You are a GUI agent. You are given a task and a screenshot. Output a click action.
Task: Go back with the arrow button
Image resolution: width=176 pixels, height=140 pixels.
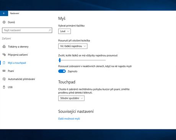click(x=4, y=13)
